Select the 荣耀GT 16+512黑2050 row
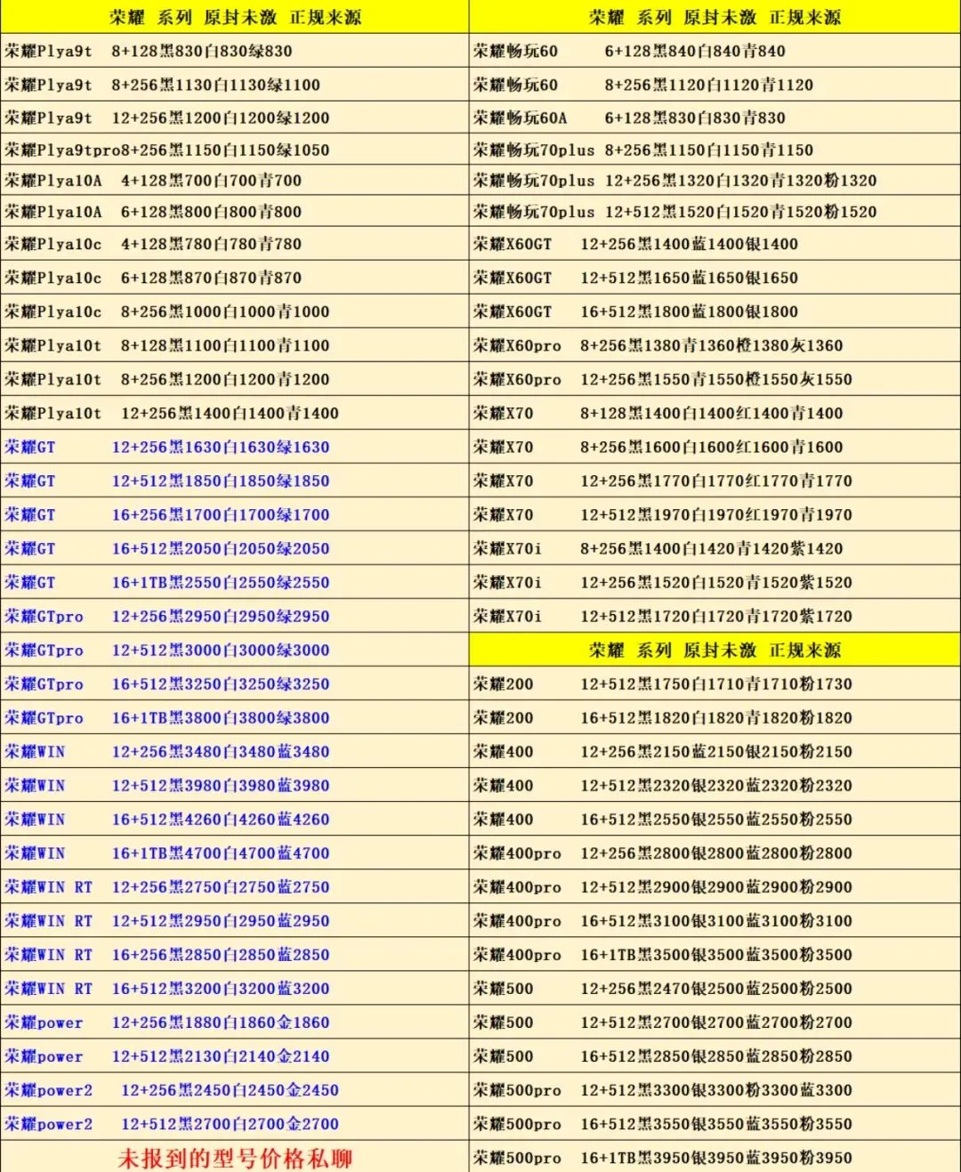The height and width of the screenshot is (1172, 961). (x=235, y=548)
